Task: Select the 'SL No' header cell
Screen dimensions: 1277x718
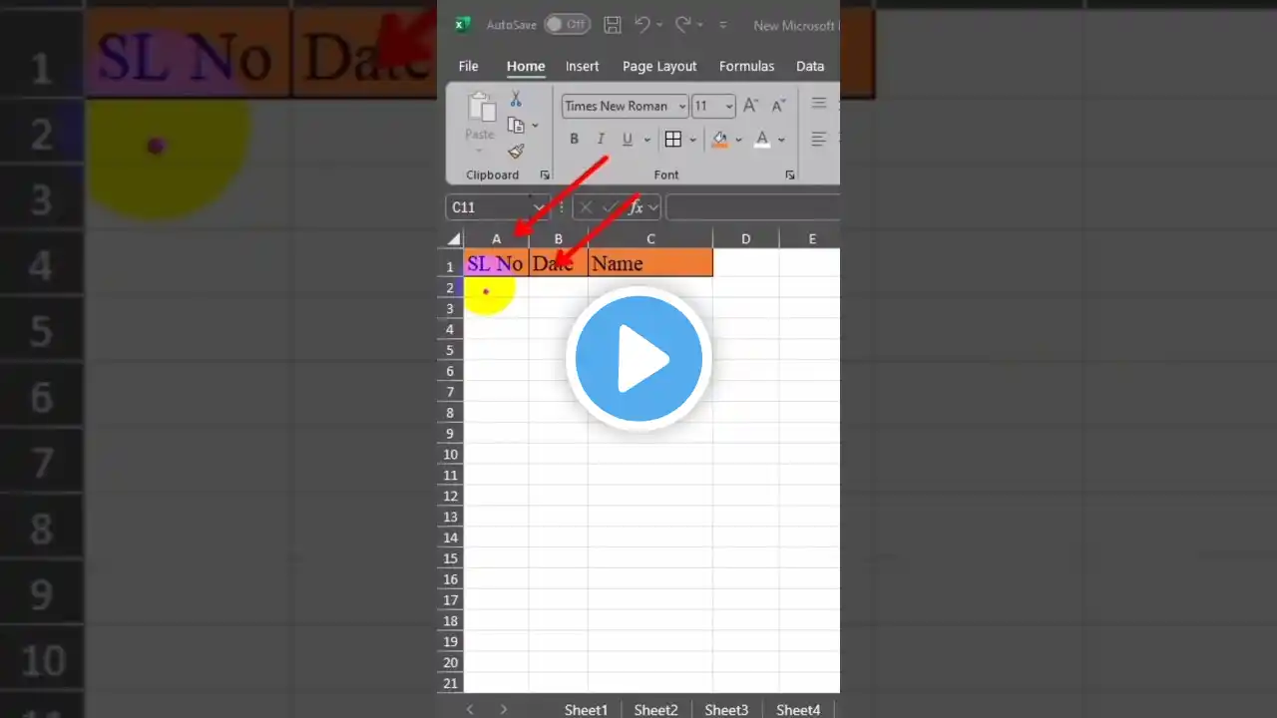Action: [496, 263]
